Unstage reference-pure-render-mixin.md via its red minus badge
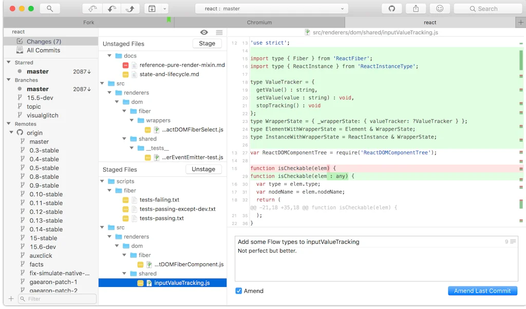 124,65
